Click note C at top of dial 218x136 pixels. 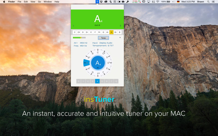click(x=98, y=52)
